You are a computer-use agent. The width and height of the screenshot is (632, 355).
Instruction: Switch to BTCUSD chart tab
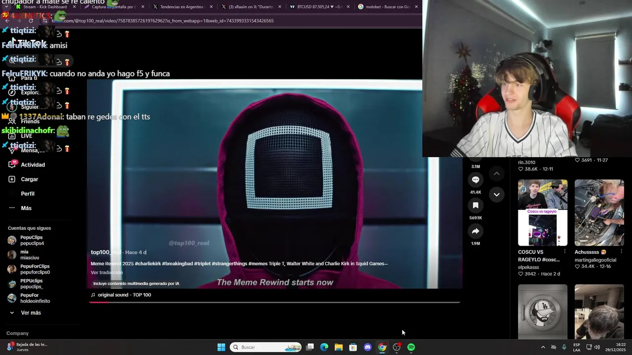317,7
